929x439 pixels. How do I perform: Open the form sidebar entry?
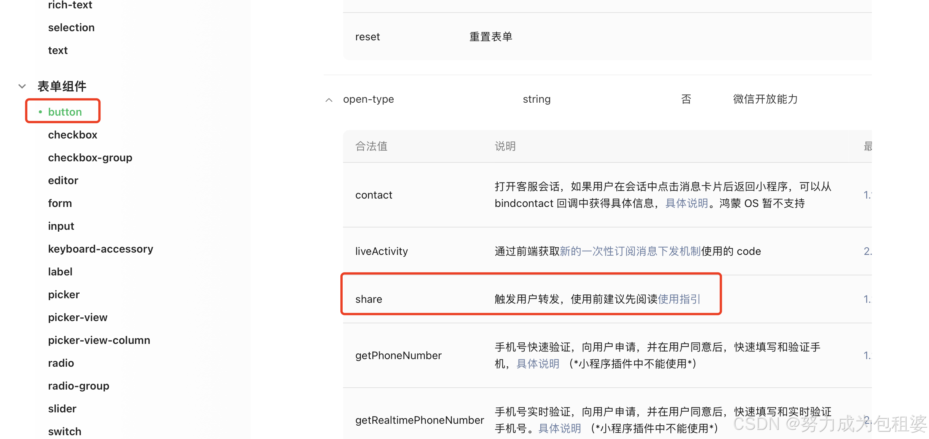tap(60, 203)
